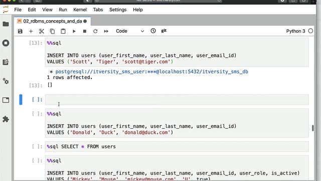The width and height of the screenshot is (321, 181).
Task: Cut selected cell with scissors icon
Action: tap(42, 31)
